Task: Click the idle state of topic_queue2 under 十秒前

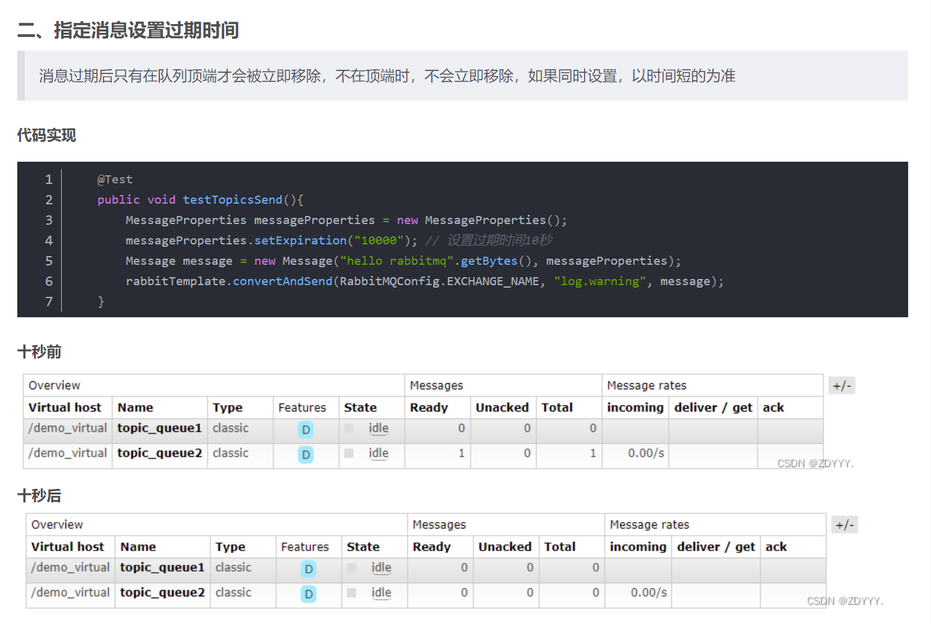Action: coord(378,453)
